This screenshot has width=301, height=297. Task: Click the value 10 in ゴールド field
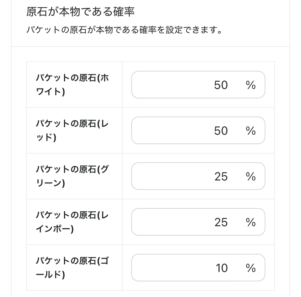pos(221,268)
